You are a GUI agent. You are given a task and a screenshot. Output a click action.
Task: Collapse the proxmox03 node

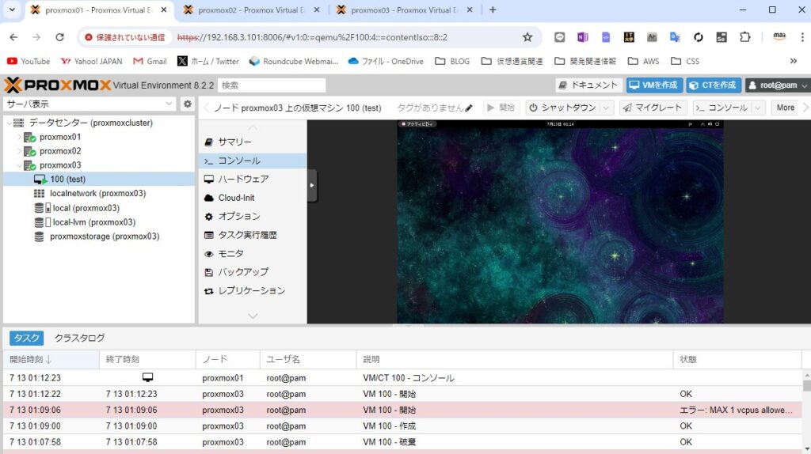point(20,165)
